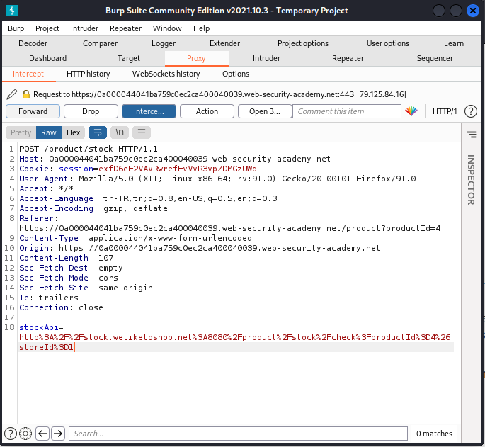Switch to the Intruder tool tab
Screen dimensions: 485x447
pyautogui.click(x=266, y=58)
